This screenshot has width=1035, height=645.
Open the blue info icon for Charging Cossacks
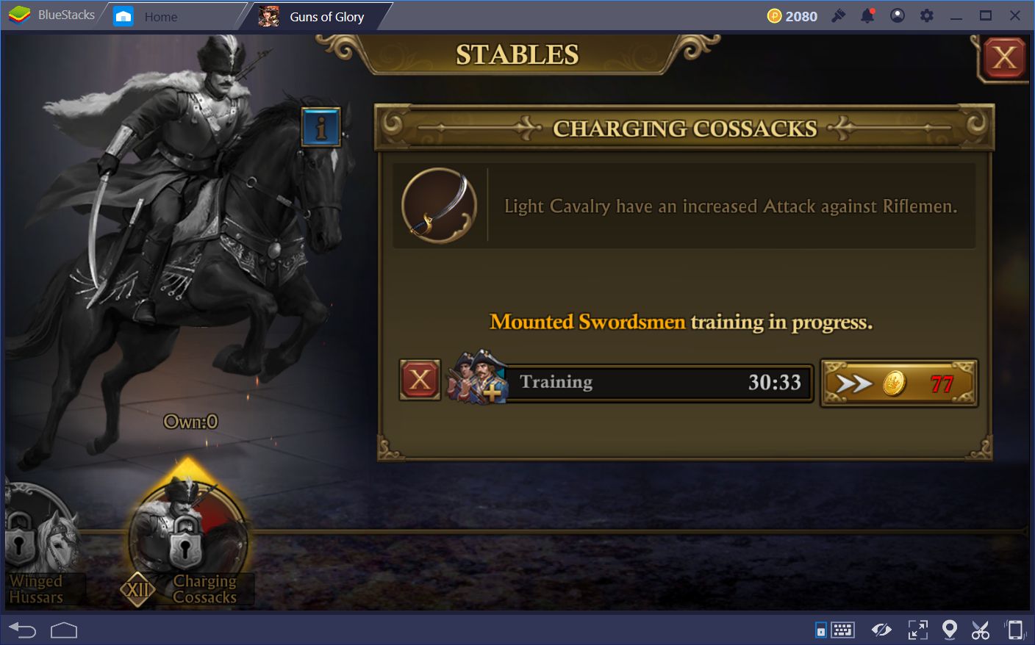[321, 128]
